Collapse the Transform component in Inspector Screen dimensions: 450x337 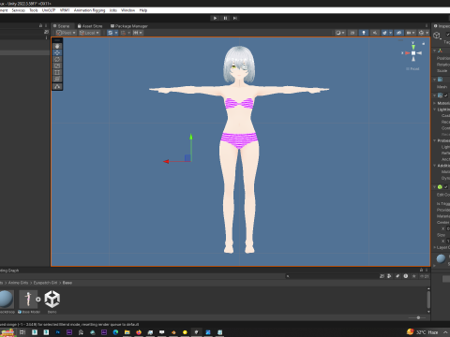point(435,51)
